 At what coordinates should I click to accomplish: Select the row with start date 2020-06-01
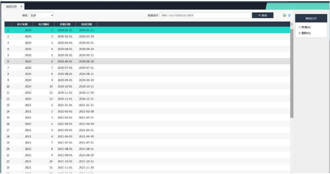pos(65,61)
